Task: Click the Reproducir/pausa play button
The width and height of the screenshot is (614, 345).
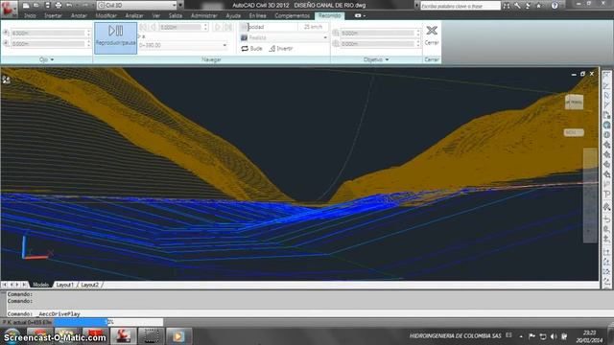Action: 115,37
